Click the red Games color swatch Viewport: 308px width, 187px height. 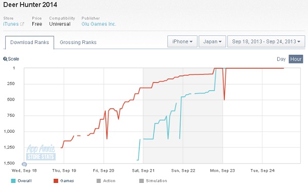(x=56, y=181)
